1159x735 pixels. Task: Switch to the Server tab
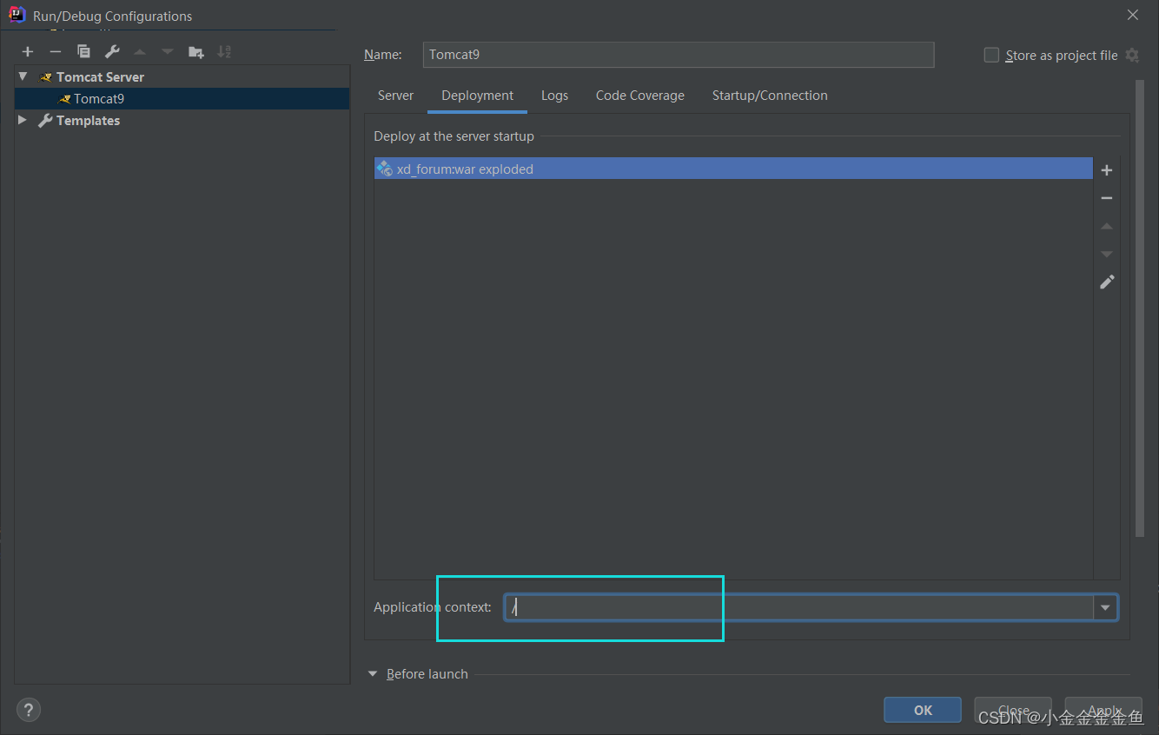tap(395, 96)
